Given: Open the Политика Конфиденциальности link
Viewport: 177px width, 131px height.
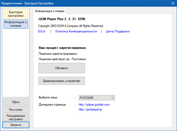Looking at the screenshot, I should 76,31.
